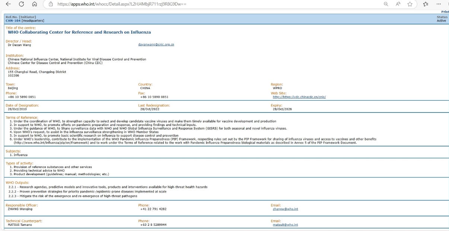Email dayanwang@cnic.org.cn link

click(x=156, y=44)
